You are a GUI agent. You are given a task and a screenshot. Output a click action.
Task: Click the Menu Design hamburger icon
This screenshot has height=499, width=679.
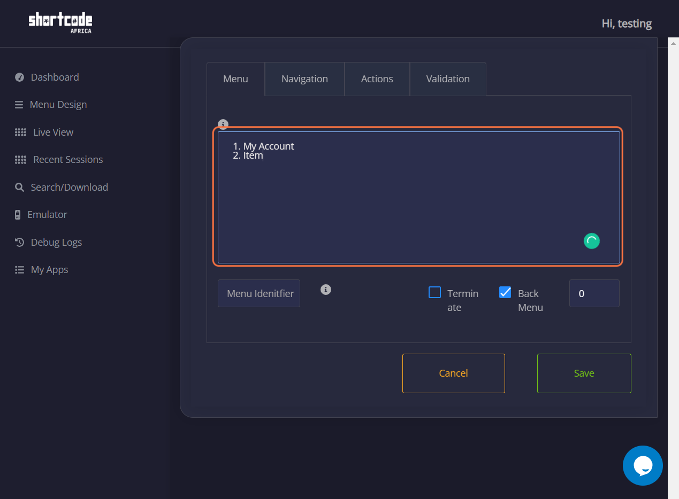point(19,105)
